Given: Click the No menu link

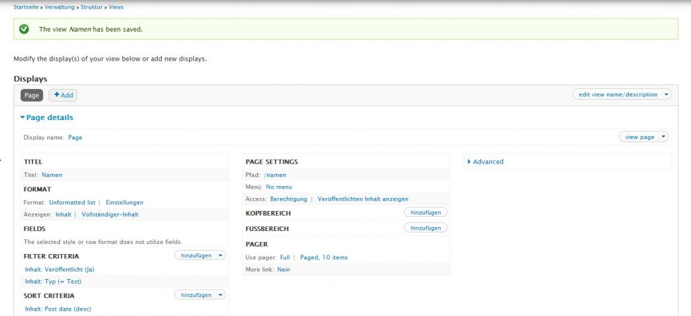Looking at the screenshot, I should 279,187.
